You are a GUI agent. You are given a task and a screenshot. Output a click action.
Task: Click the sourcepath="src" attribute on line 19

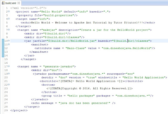click(x=120, y=74)
